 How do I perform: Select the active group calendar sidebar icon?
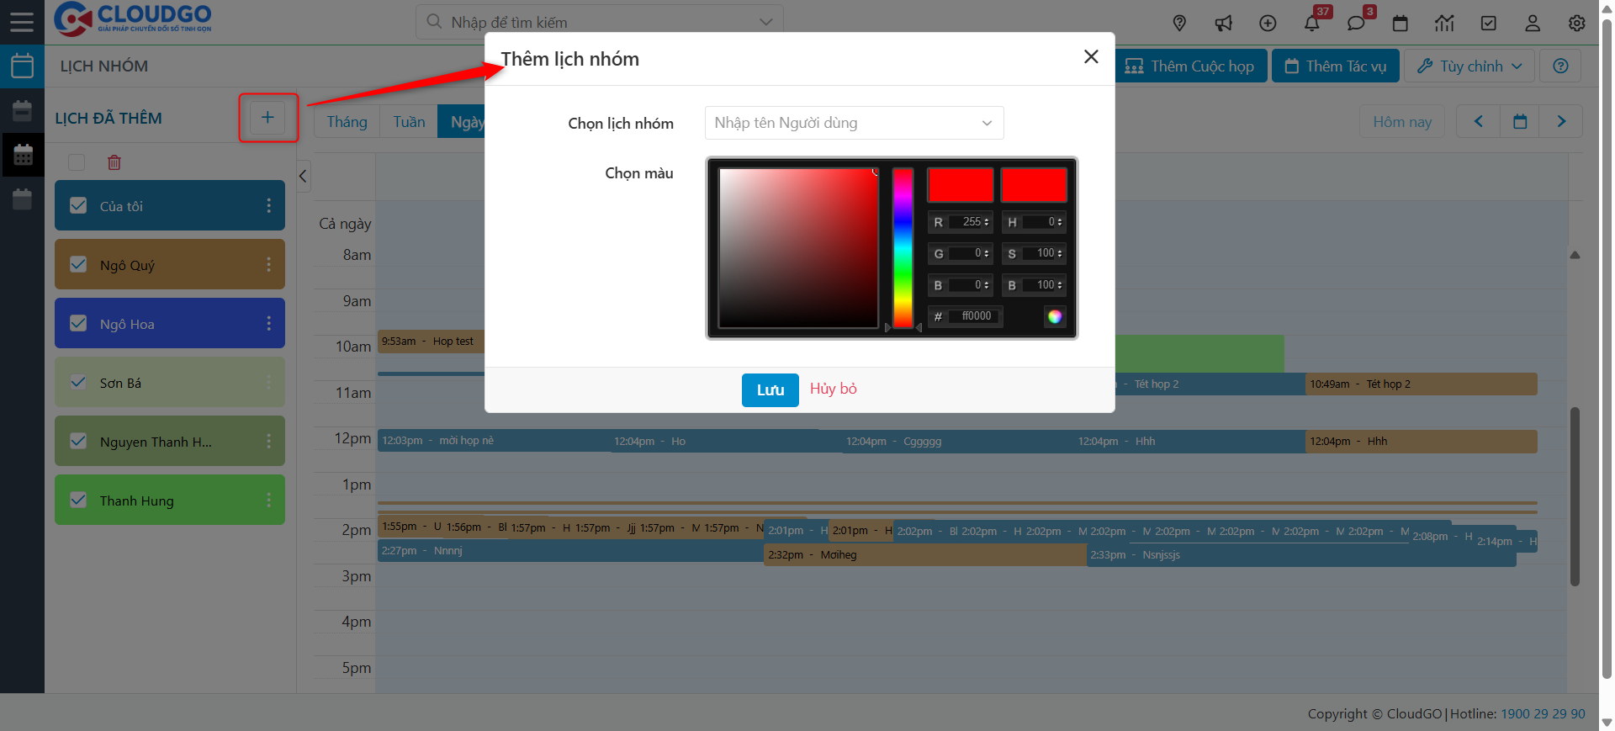pos(22,155)
